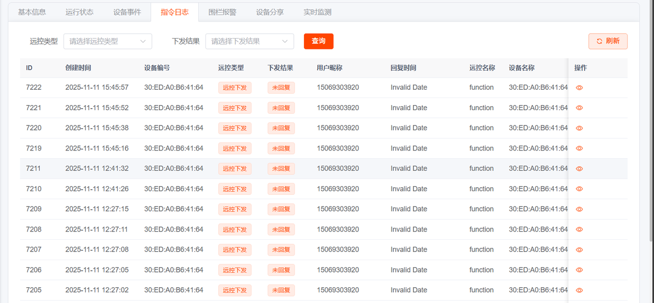Select the 实时监测 tab
The height and width of the screenshot is (303, 654).
point(317,12)
